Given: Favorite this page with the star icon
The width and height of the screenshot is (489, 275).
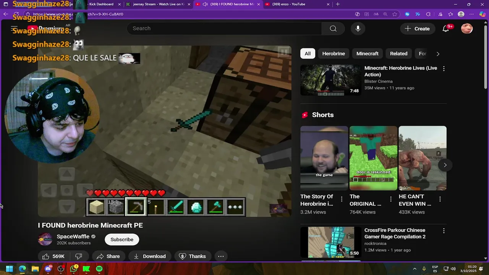Looking at the screenshot, I should (x=395, y=14).
